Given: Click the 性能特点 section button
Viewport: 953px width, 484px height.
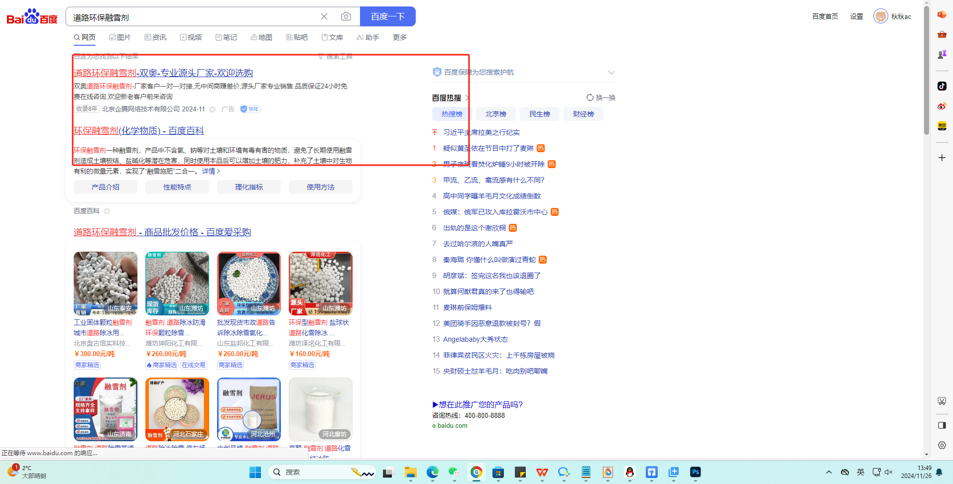Looking at the screenshot, I should point(177,187).
